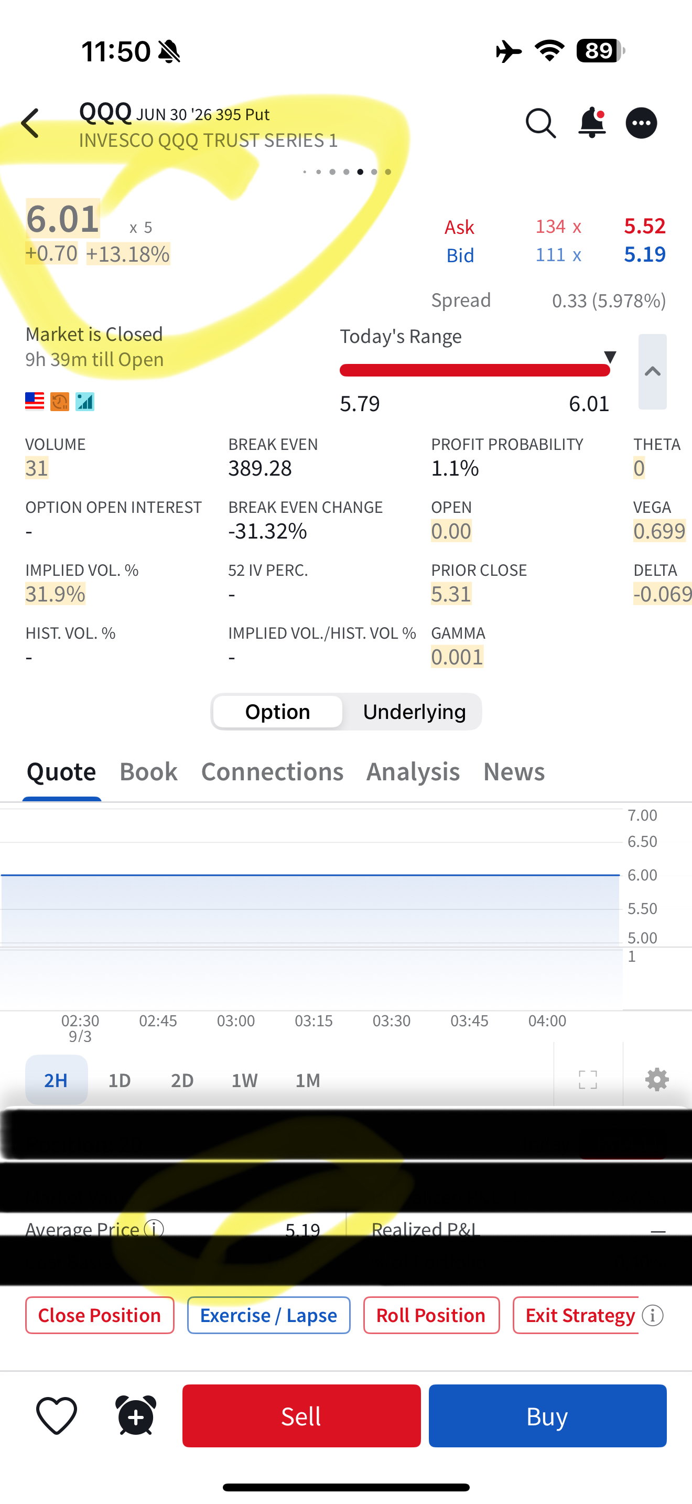The height and width of the screenshot is (1504, 692).
Task: Open the Analysis tab
Action: 413,772
